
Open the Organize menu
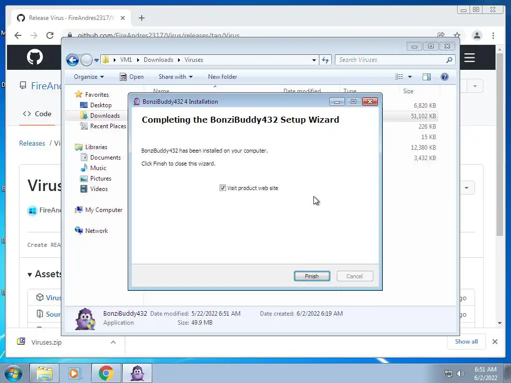(89, 76)
